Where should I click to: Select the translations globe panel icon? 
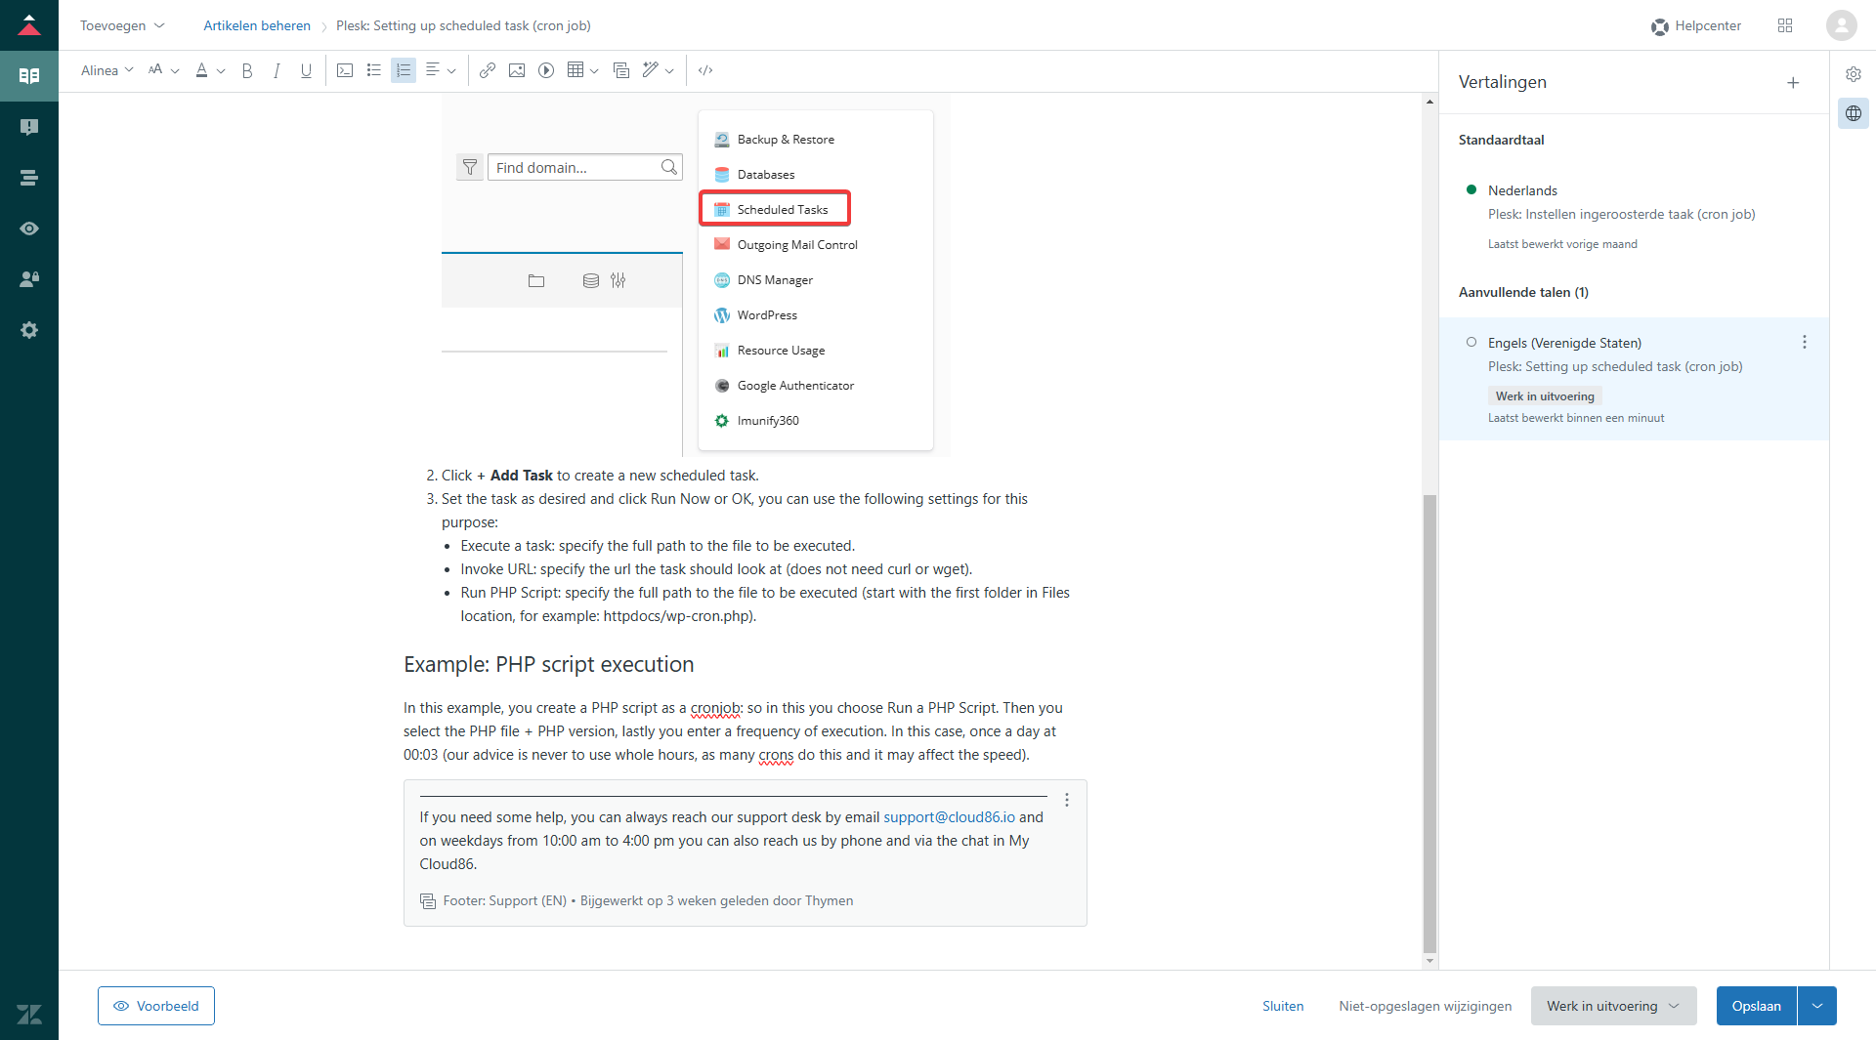click(x=1854, y=113)
